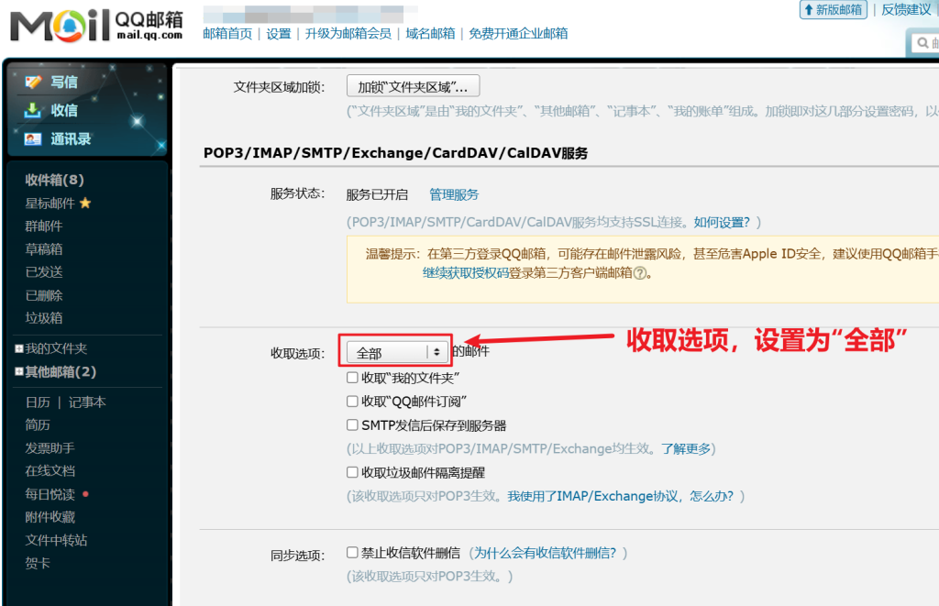Click the help question mark after 第三方客户端邮箱

[640, 272]
